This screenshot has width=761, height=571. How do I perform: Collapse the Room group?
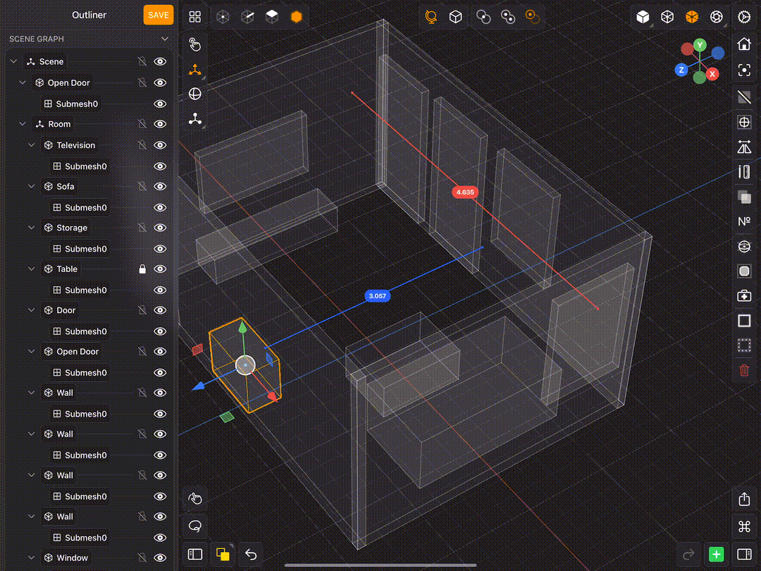[23, 124]
